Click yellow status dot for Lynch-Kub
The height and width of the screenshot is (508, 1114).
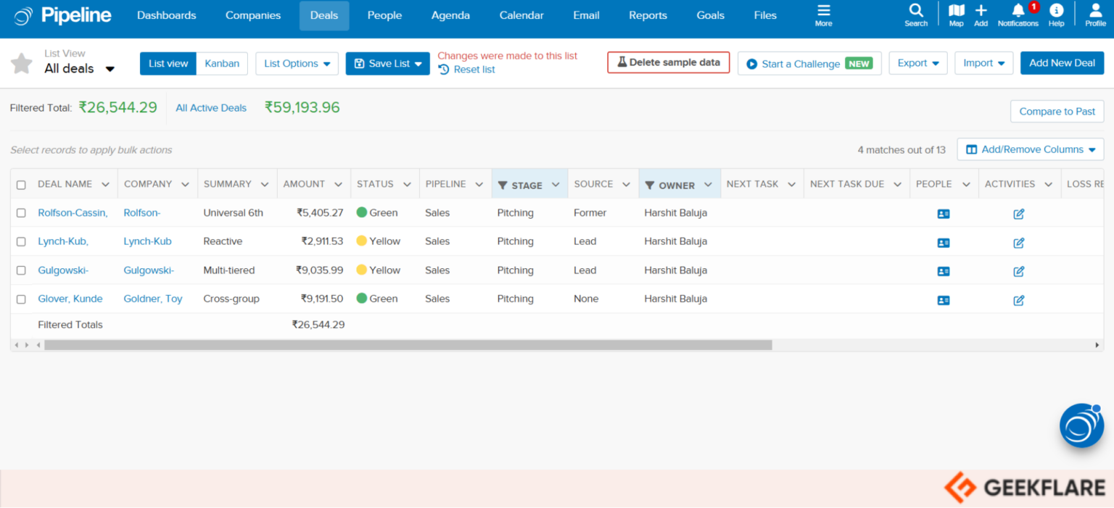coord(362,241)
